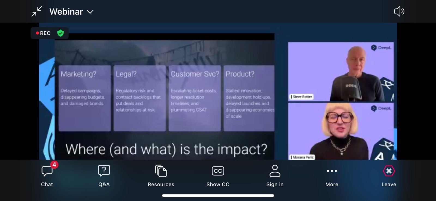Image resolution: width=436 pixels, height=201 pixels.
Task: Tap the red chat notification badge
Action: click(x=54, y=165)
